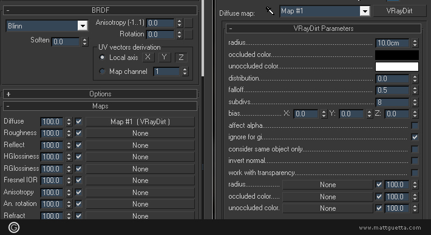431x235 pixels.
Task: Select the Z local axis button
Action: point(181,58)
